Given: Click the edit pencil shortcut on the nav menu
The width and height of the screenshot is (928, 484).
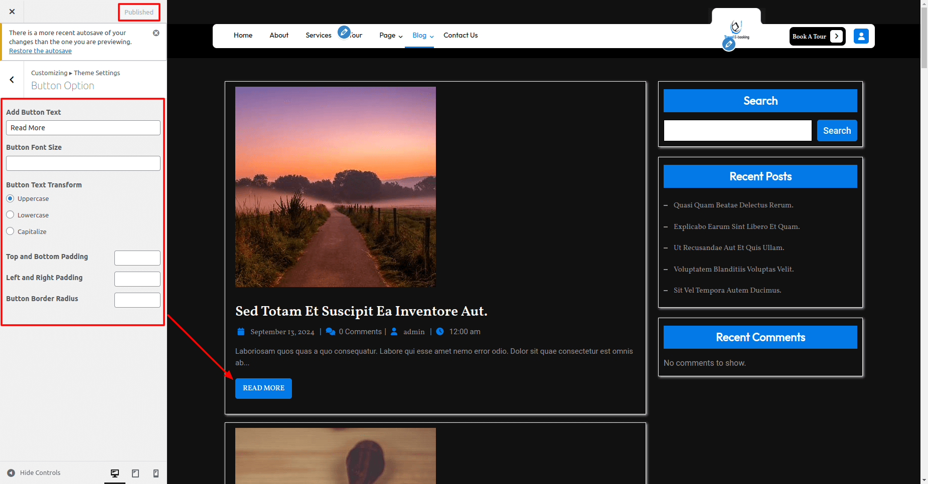Looking at the screenshot, I should [344, 33].
